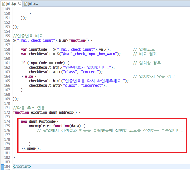
Task: Click the "incorrect" class string
Action: click(92, 85)
